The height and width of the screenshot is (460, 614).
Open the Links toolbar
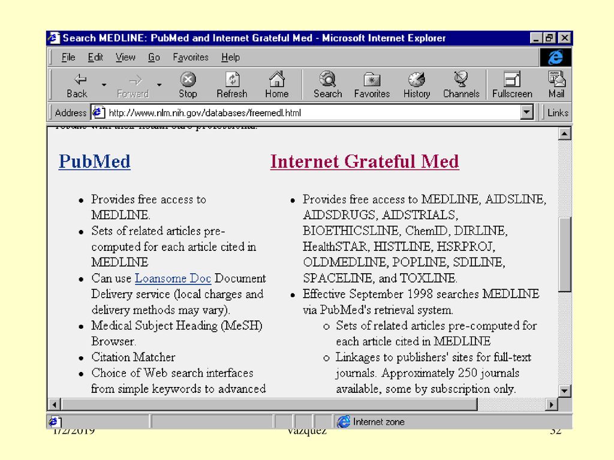tap(558, 113)
